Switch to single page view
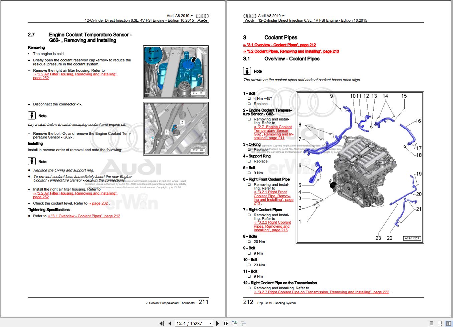453x327 pixels. click(431, 323)
